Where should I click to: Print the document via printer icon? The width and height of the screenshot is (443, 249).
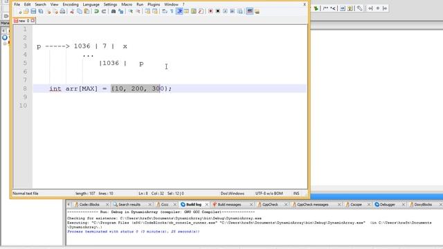coord(63,11)
